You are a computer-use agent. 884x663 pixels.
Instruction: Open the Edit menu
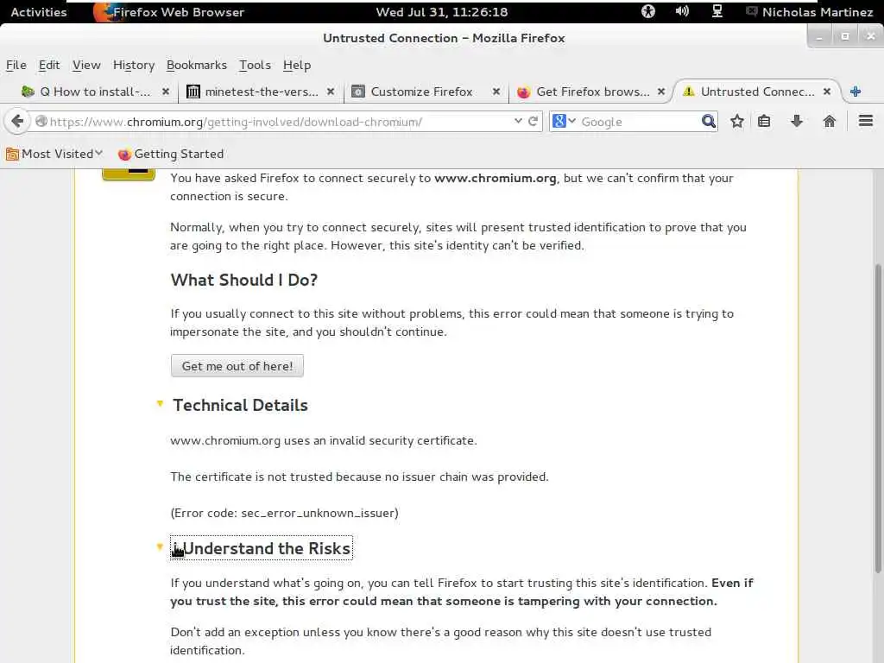click(x=49, y=65)
